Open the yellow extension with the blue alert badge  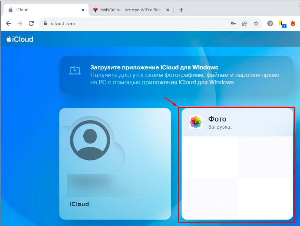click(x=282, y=24)
